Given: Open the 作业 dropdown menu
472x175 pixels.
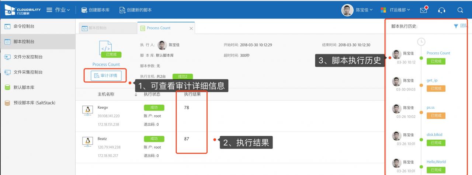Looking at the screenshot, I should click(62, 10).
